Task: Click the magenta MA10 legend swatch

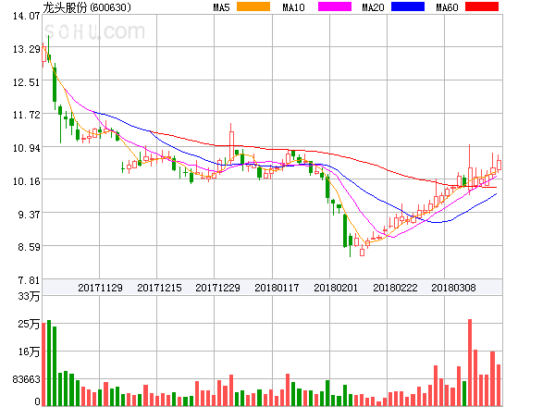Action: click(335, 6)
